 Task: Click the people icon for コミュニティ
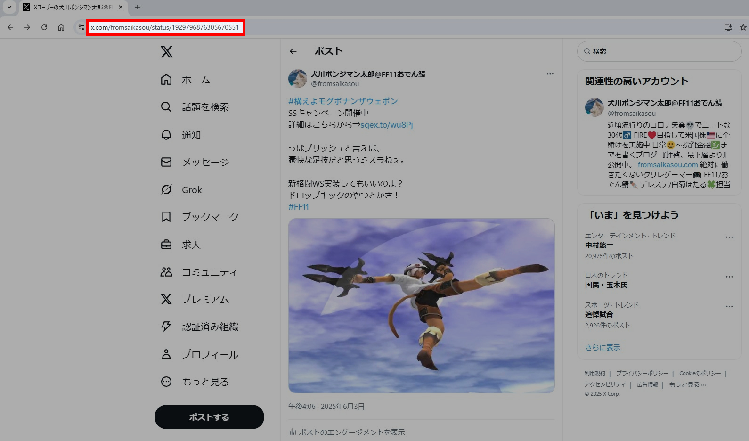point(166,272)
